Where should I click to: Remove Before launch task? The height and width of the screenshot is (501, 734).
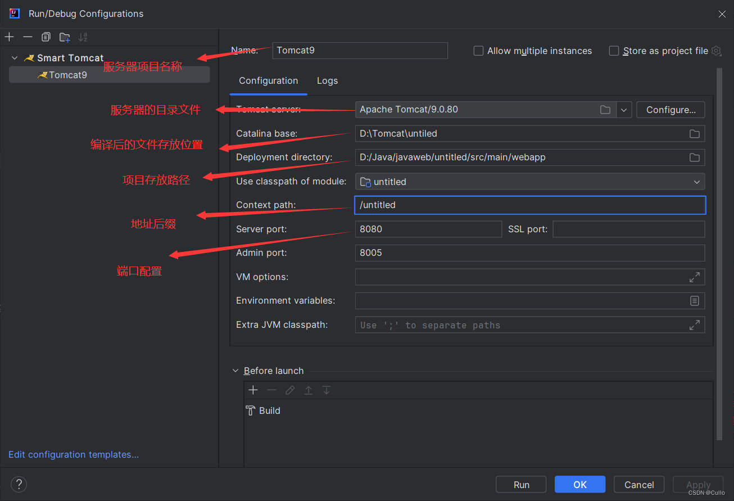pyautogui.click(x=271, y=390)
